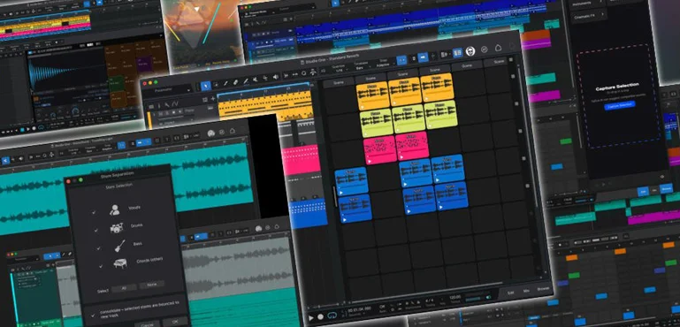Click the launcher left vertical scrollbar handle

(x=335, y=196)
